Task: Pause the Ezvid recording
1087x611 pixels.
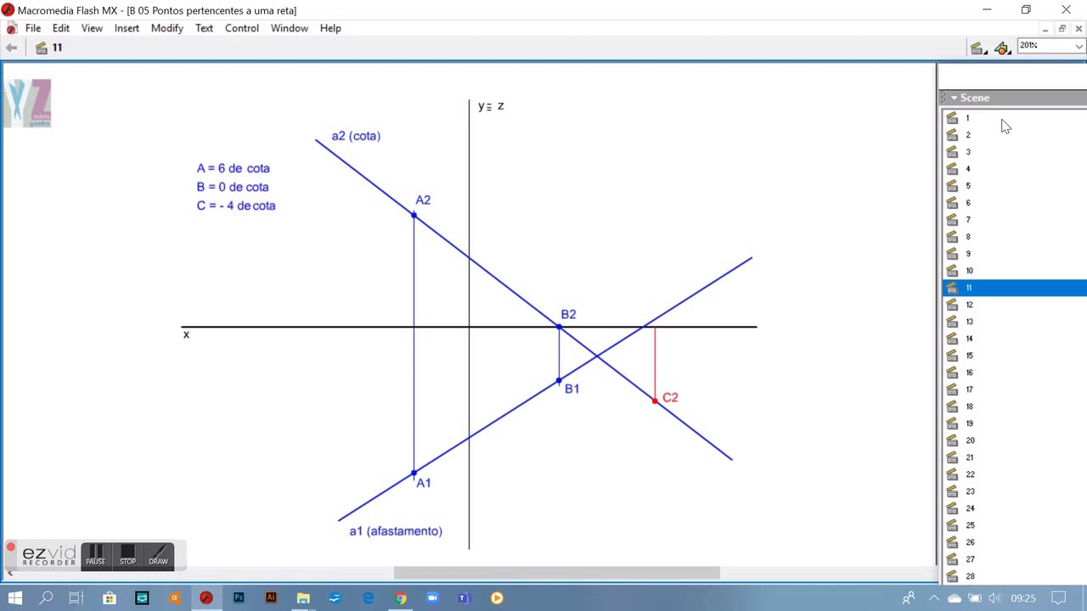Action: click(95, 556)
